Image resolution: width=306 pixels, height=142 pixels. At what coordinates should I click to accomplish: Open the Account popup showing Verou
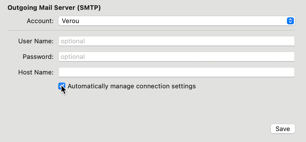(177, 21)
